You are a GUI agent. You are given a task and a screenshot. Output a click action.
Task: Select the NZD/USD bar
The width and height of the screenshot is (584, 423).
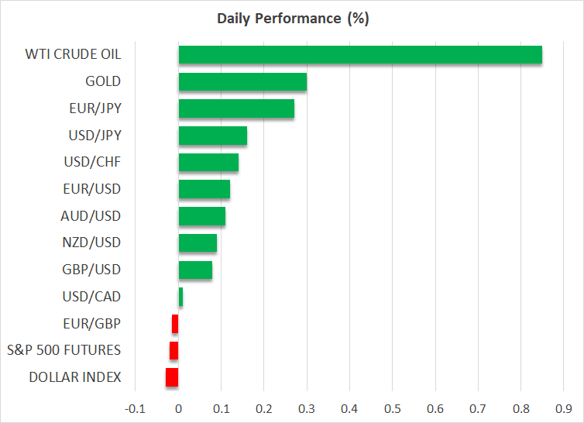(x=198, y=243)
